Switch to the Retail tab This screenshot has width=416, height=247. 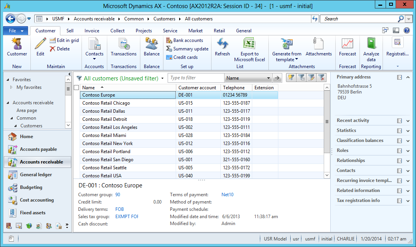click(219, 31)
